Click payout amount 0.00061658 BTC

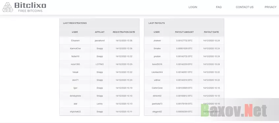(x=184, y=49)
